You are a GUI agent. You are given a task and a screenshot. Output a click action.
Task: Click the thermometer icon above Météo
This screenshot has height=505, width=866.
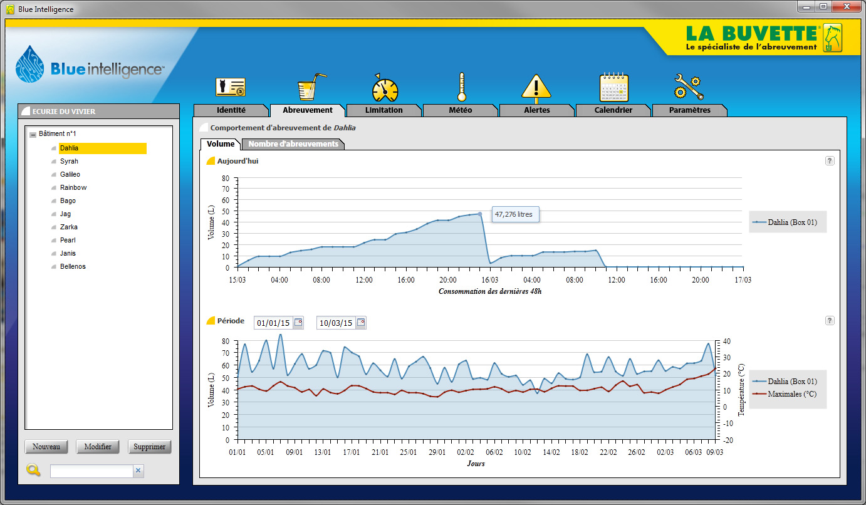point(462,87)
